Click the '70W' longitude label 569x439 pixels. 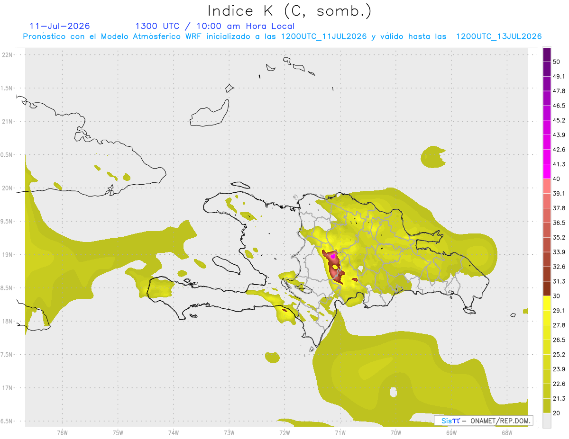(396, 433)
